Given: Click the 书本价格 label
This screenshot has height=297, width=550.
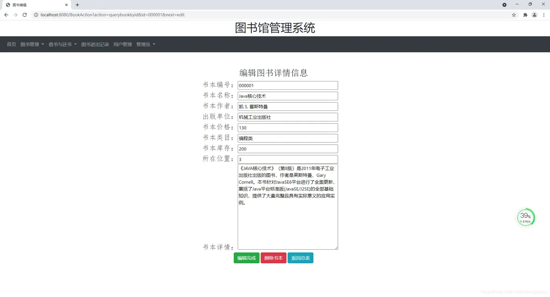Looking at the screenshot, I should (218, 127).
